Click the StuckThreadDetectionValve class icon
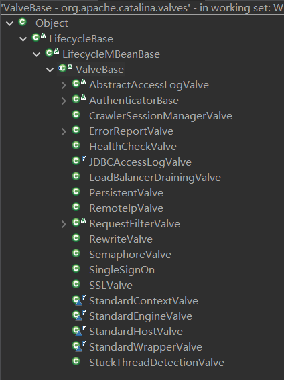This screenshot has width=284, height=380. coord(76,361)
